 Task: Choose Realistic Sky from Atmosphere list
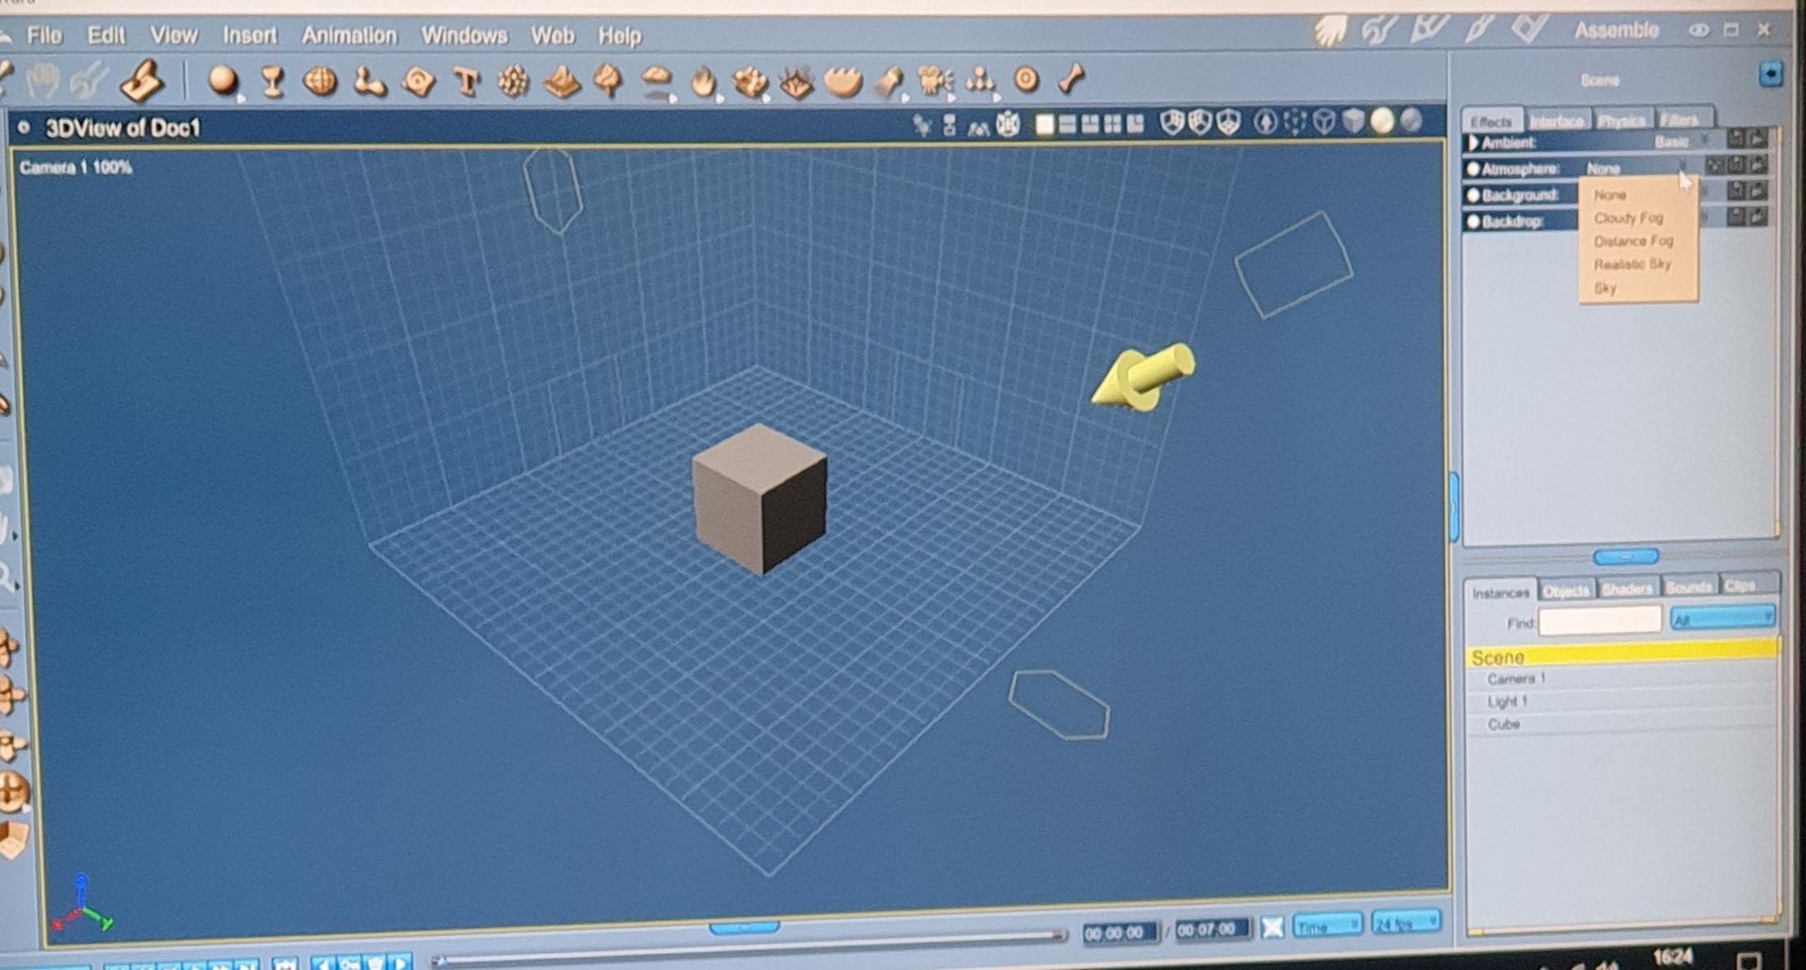(x=1631, y=265)
